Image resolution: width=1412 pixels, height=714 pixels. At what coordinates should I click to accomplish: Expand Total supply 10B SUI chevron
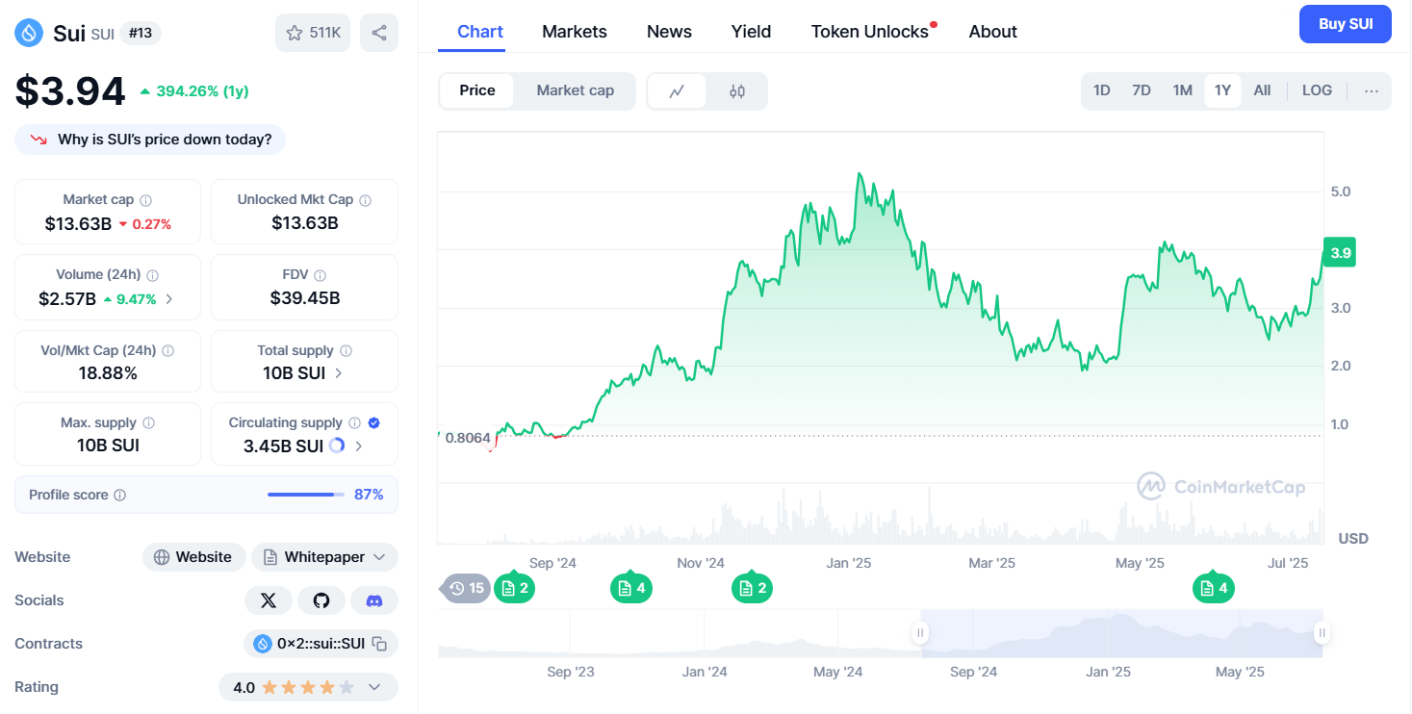338,373
